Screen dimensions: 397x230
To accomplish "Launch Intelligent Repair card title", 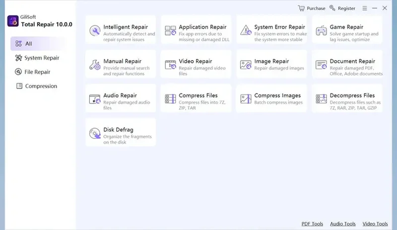I will click(x=126, y=27).
